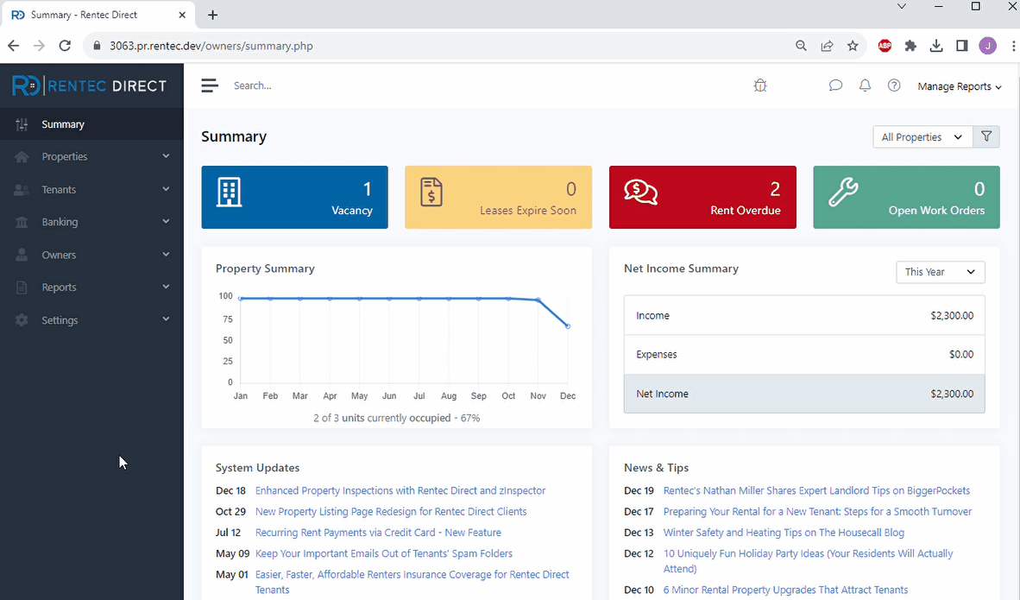
Task: Open Easier Faster Affordable Renters Insurance link
Action: pyautogui.click(x=412, y=582)
